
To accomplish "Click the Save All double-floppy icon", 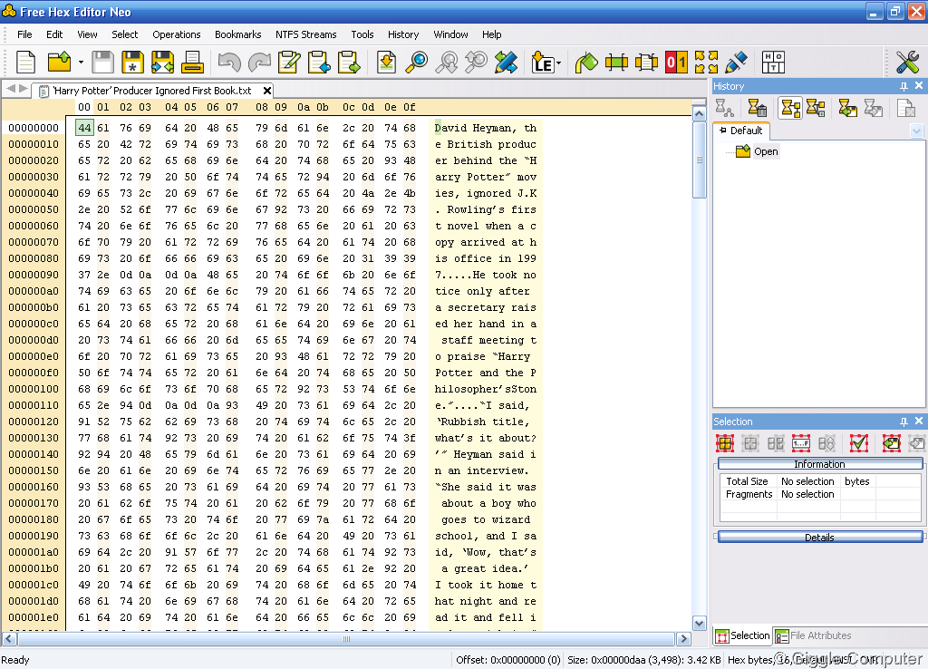I will 162,62.
